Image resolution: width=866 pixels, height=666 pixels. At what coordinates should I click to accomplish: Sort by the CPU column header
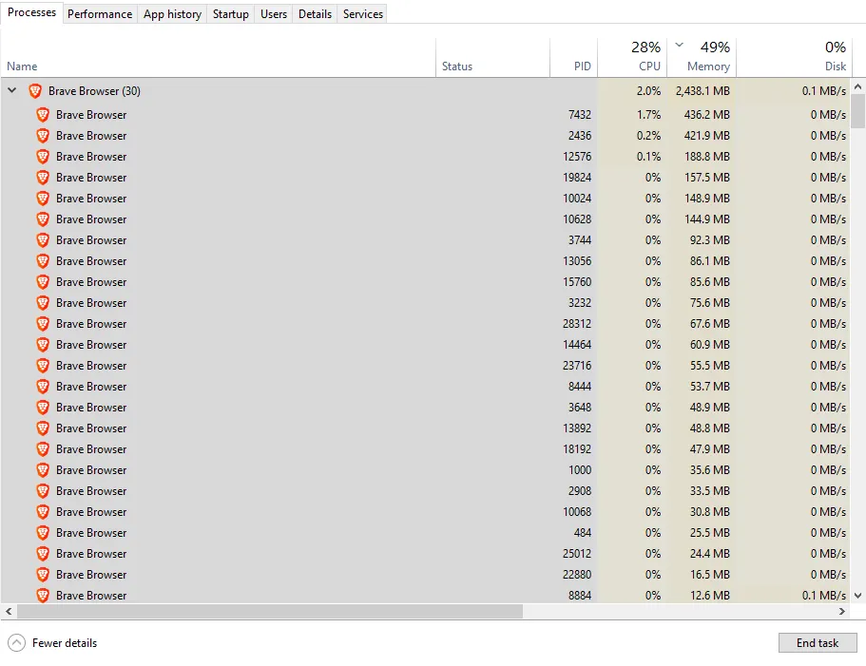[x=632, y=57]
